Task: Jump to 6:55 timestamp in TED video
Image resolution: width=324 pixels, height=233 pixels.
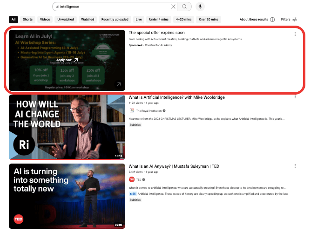Action: coord(133,193)
